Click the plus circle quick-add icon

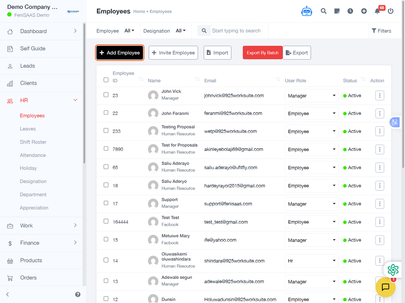pyautogui.click(x=364, y=11)
